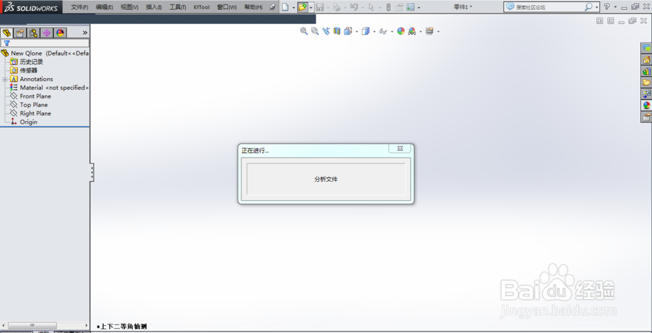Open the 窗口(W) menu

coord(227,7)
